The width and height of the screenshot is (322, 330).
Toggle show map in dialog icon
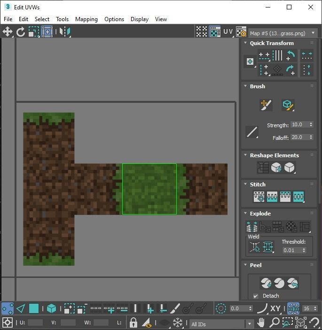click(215, 32)
